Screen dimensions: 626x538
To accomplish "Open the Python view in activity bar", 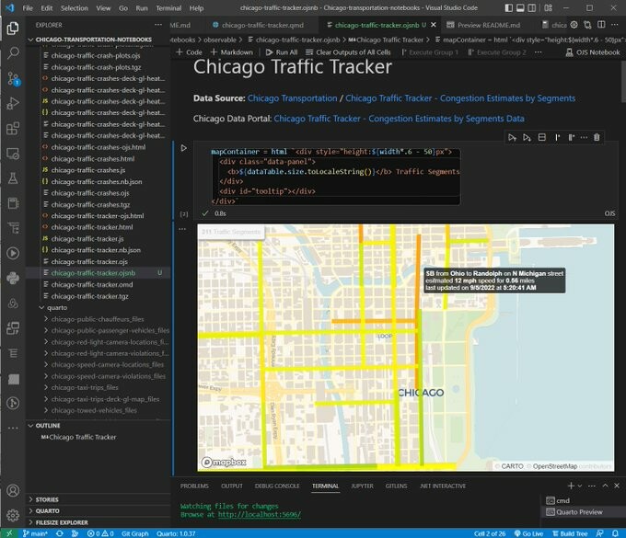I will 13,278.
